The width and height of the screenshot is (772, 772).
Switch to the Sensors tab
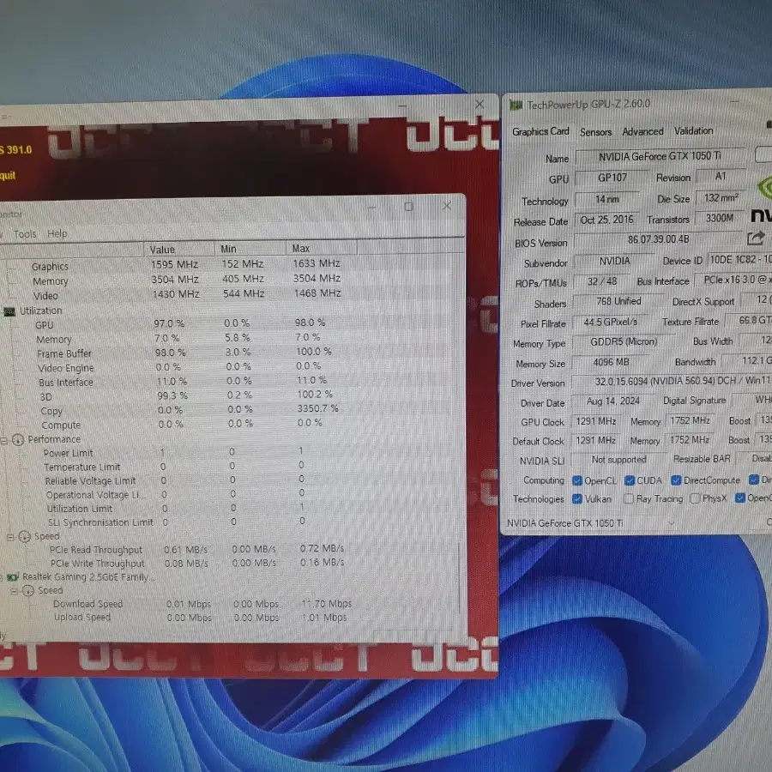(596, 132)
